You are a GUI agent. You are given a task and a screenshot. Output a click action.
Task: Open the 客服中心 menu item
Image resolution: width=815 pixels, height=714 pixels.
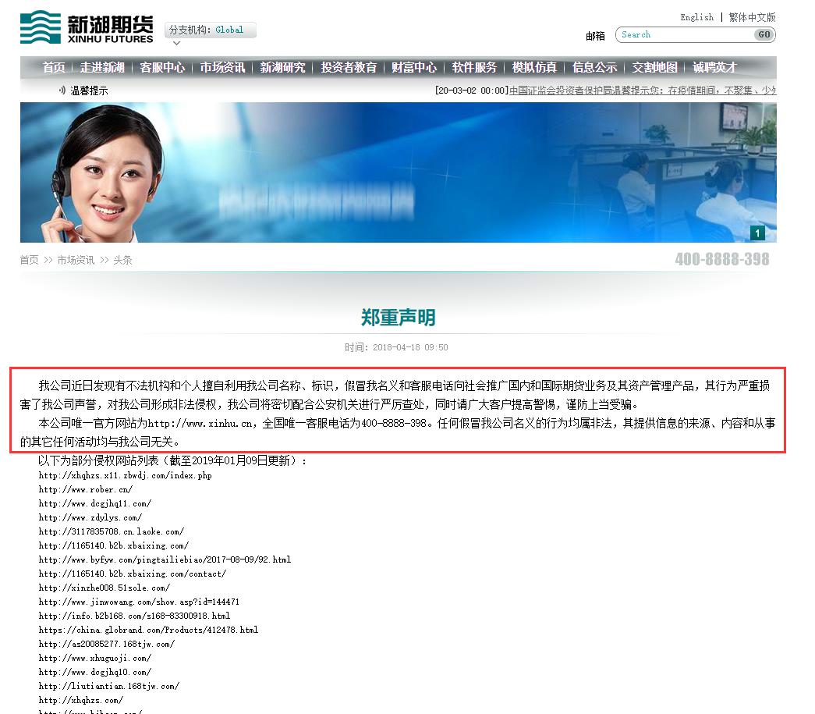coord(162,67)
